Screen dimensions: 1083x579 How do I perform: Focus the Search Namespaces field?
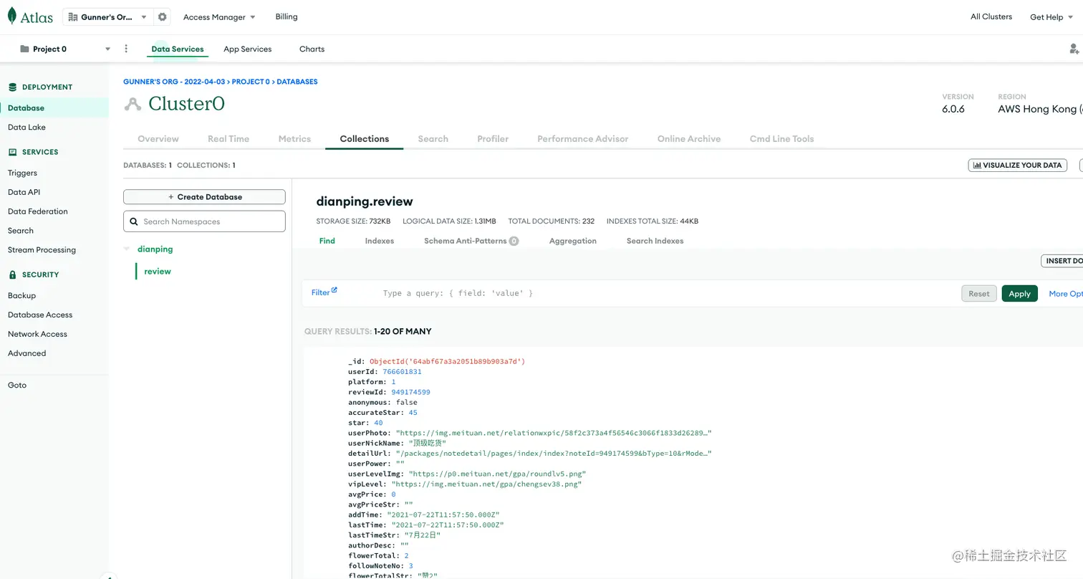click(x=204, y=221)
